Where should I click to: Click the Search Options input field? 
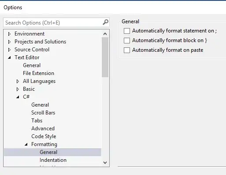coord(53,22)
